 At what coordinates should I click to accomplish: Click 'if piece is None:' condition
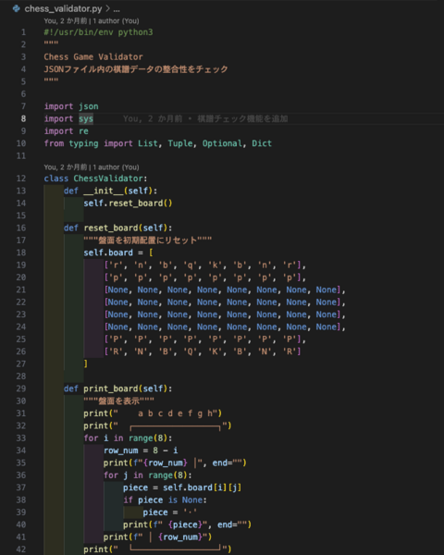(x=165, y=500)
